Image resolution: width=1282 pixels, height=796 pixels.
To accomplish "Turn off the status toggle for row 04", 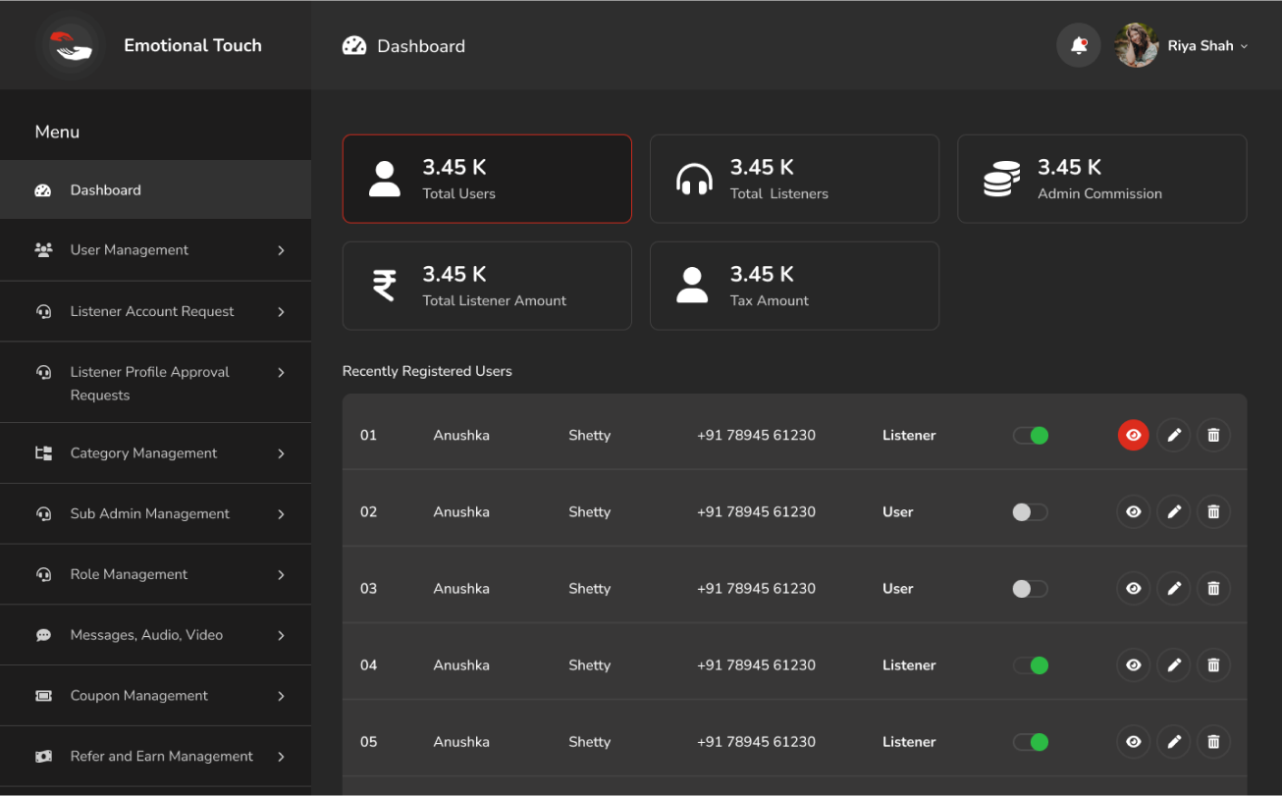I will (x=1030, y=664).
